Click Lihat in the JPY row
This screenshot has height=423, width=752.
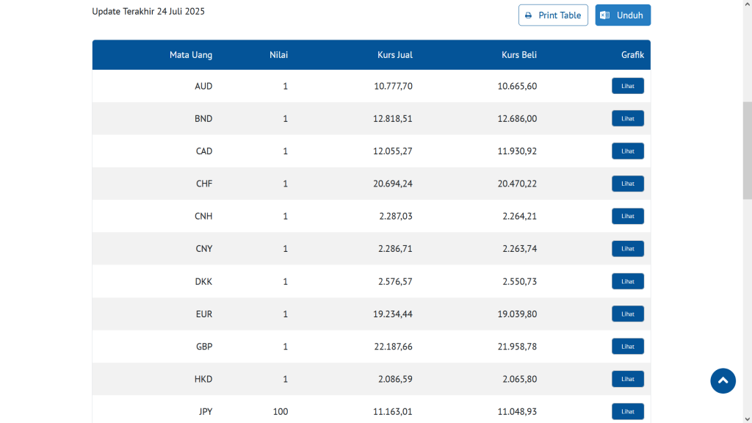point(627,411)
